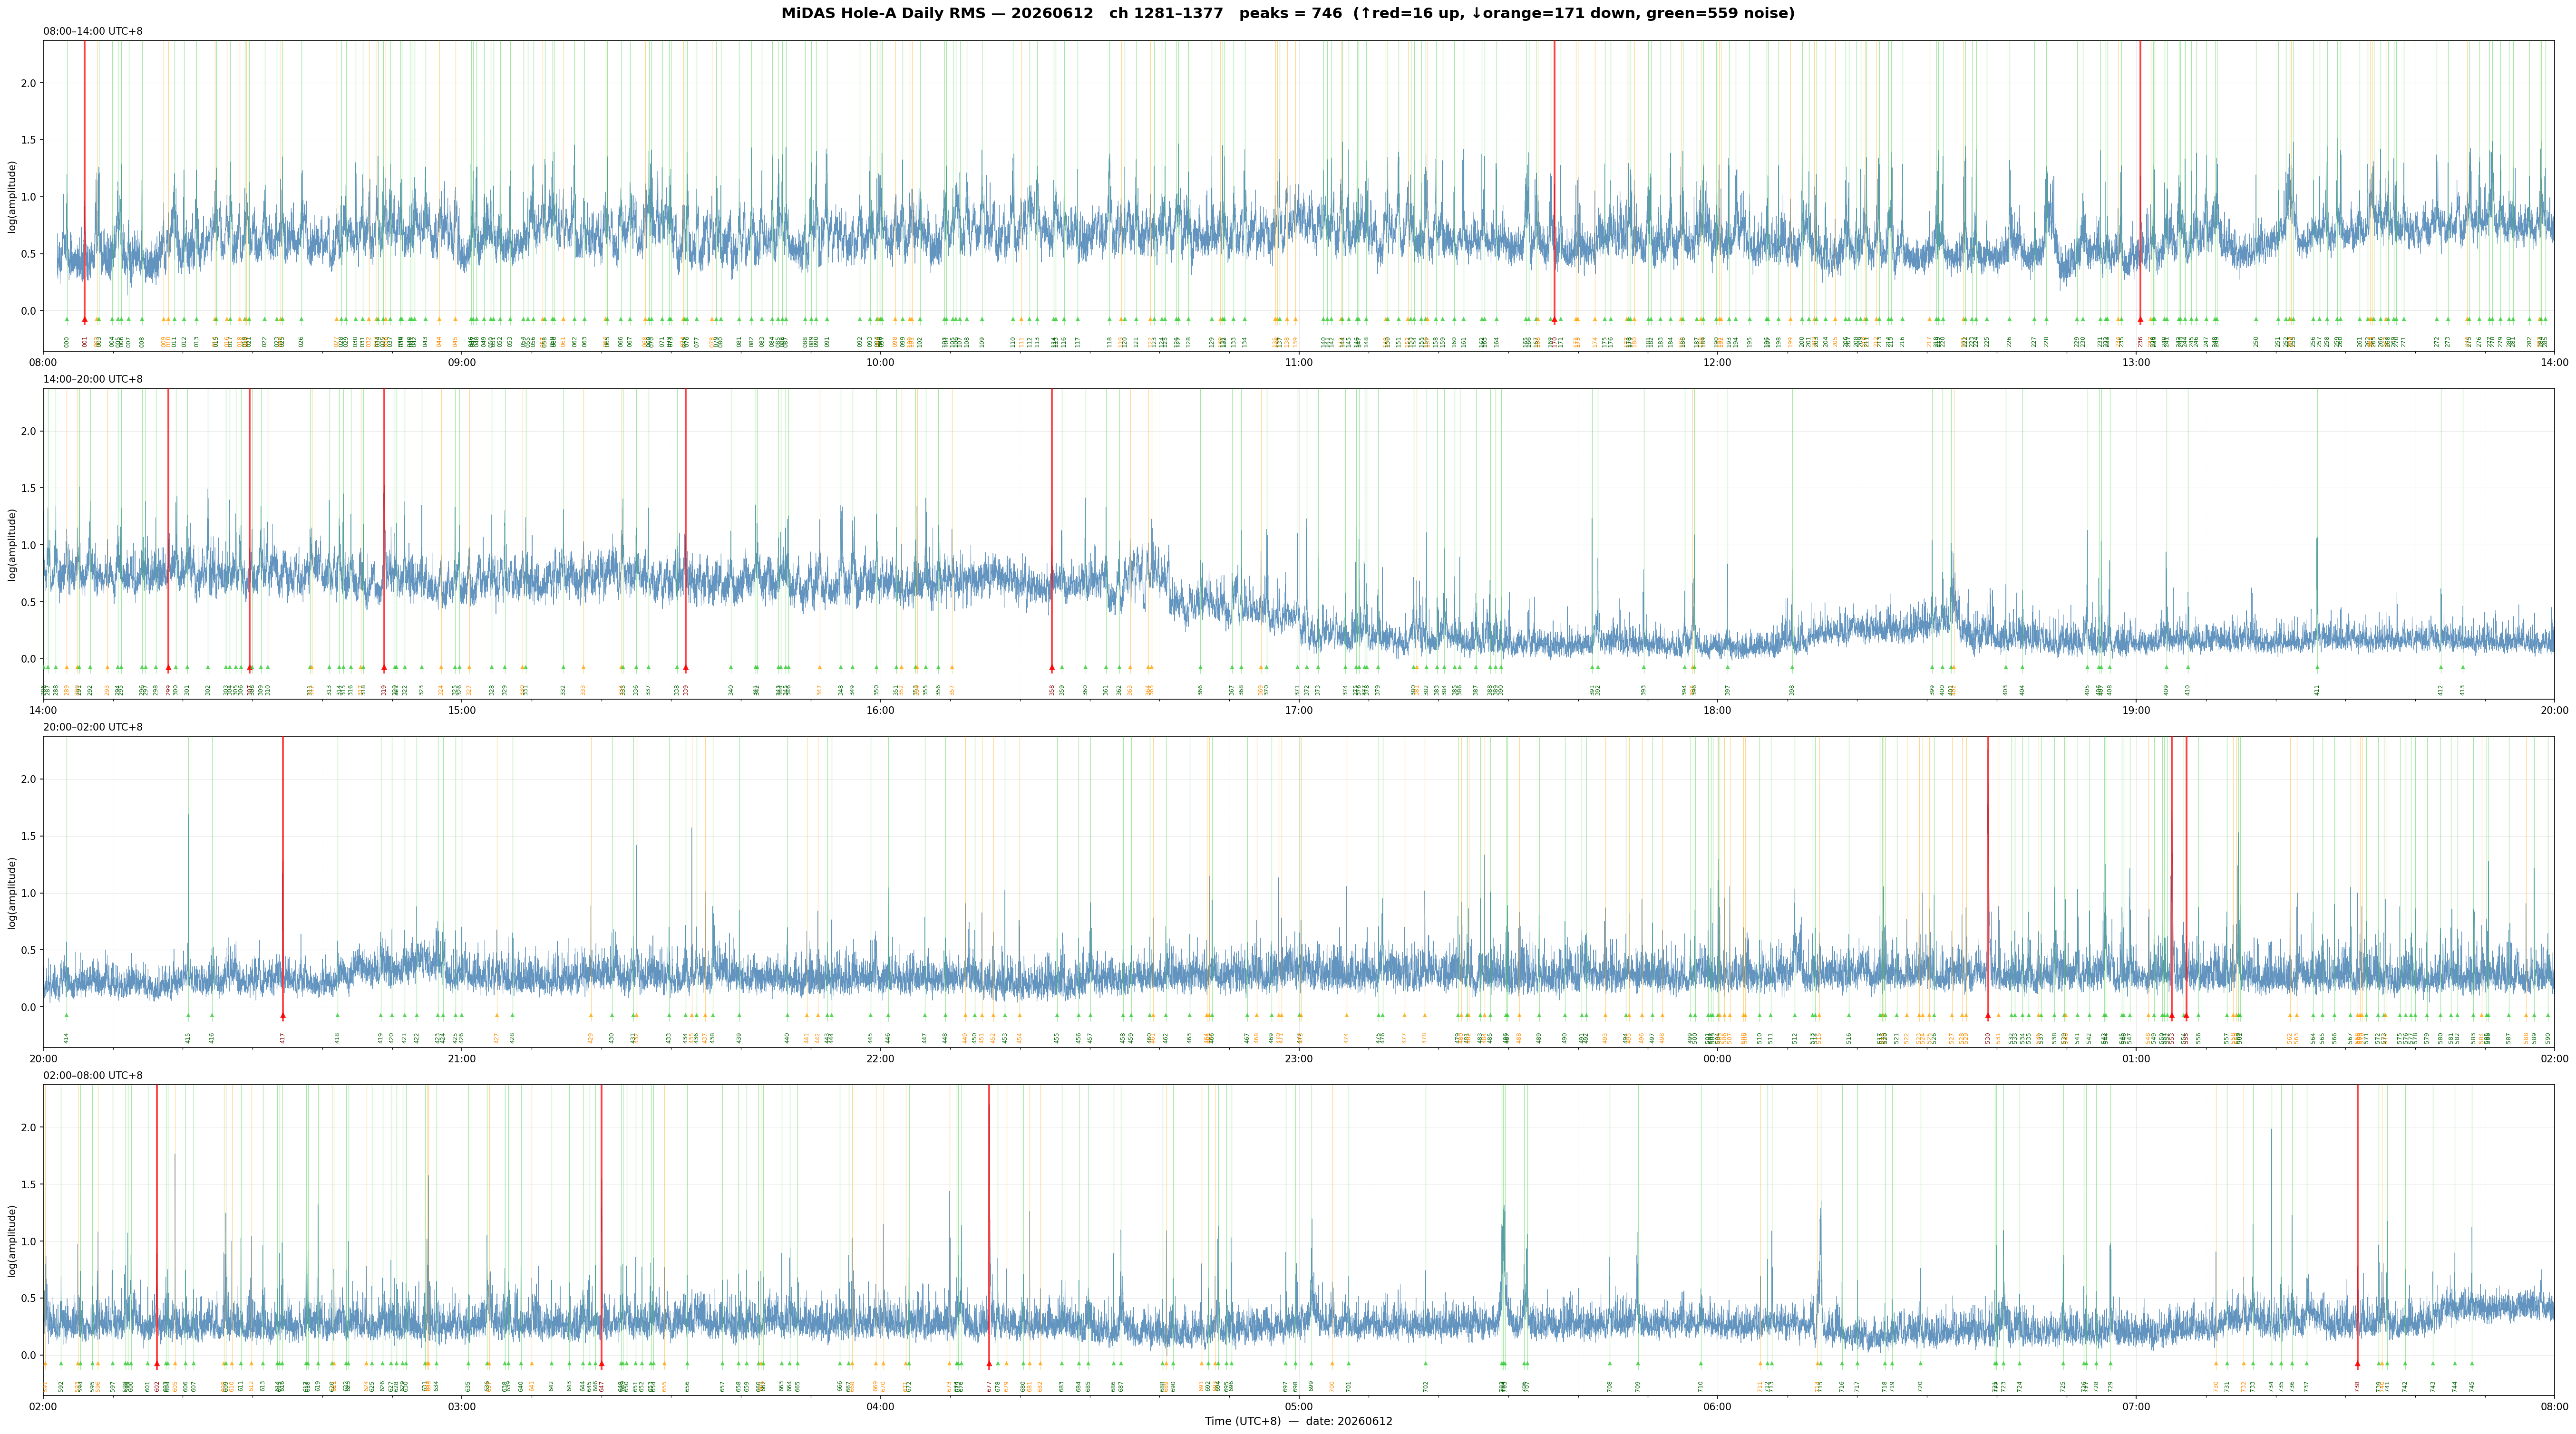Click the orange down marker labeled 333

583,667
